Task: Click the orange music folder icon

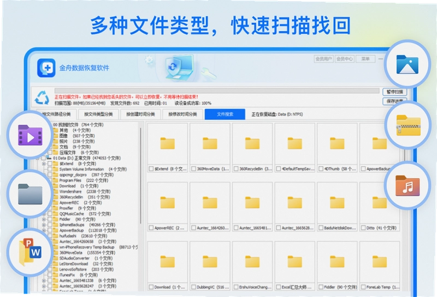Action: pyautogui.click(x=408, y=185)
